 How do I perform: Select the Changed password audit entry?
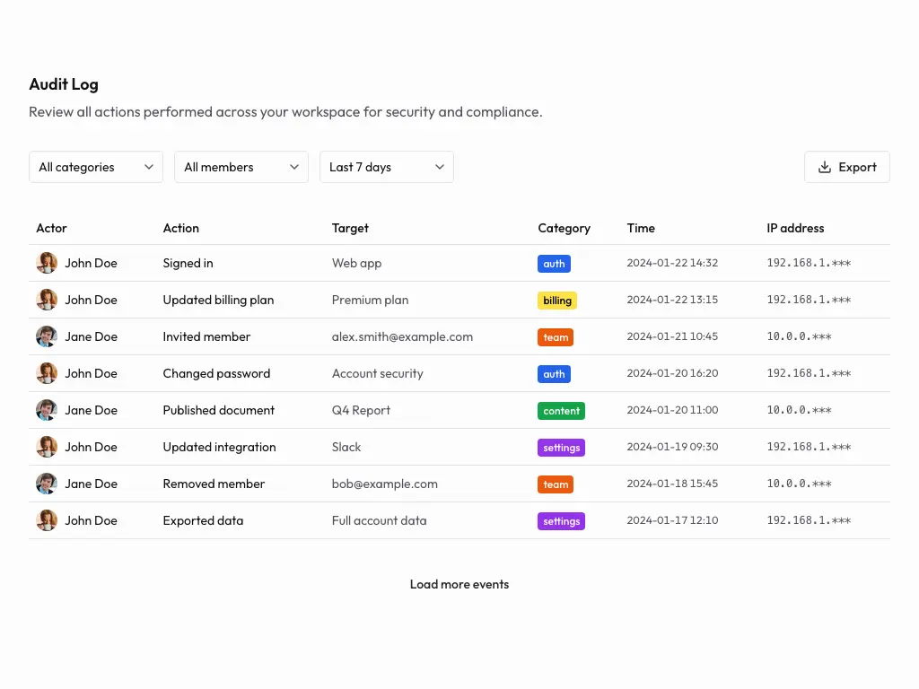[x=218, y=373]
